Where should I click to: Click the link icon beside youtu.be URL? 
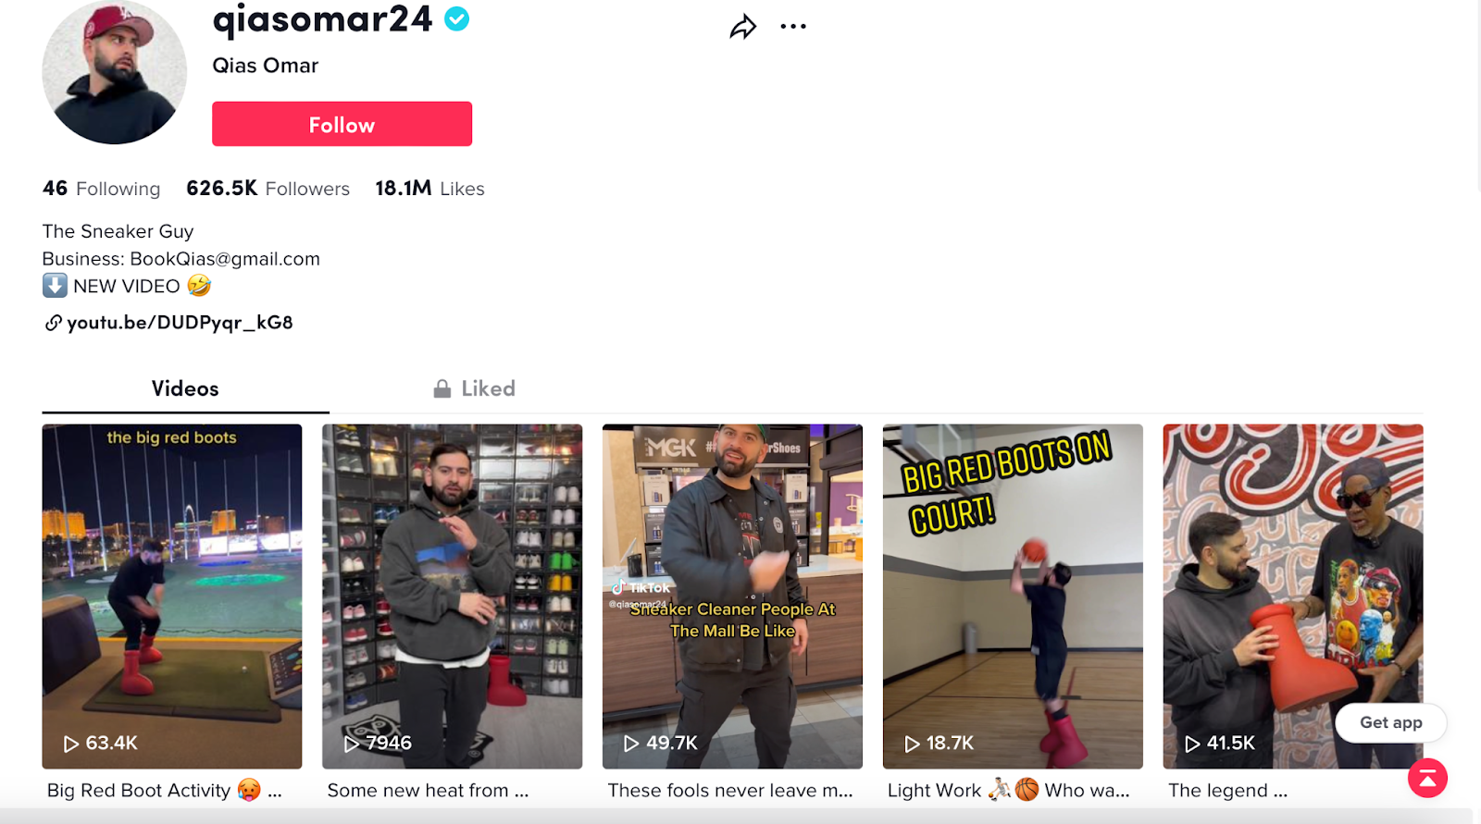click(x=53, y=323)
